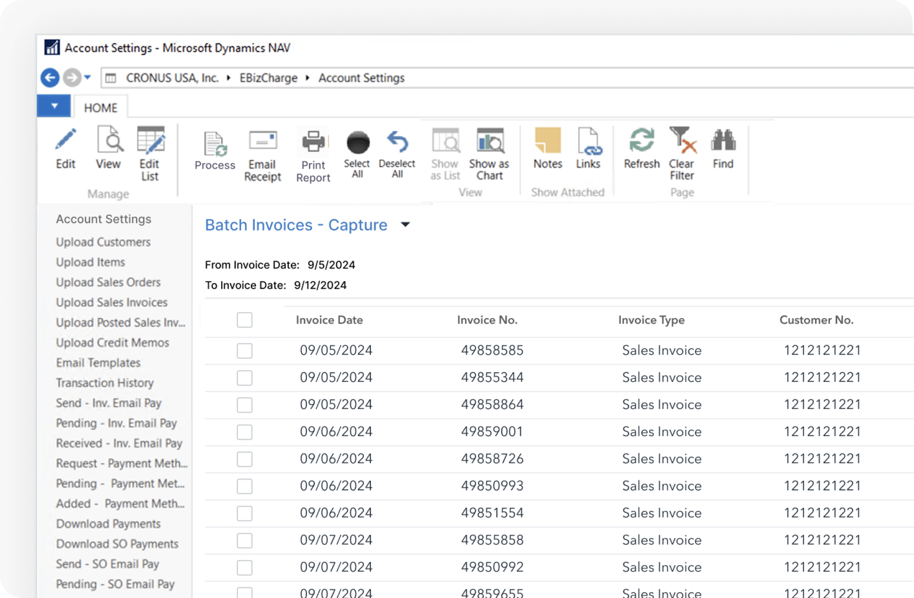
Task: Tick the checkbox next to invoice 49859001
Action: pos(244,432)
